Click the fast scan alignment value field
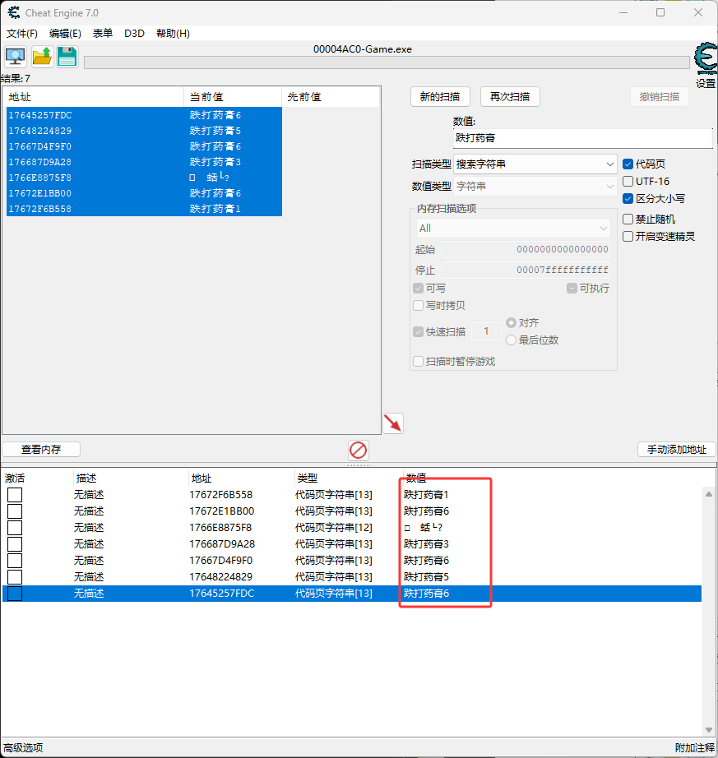718x758 pixels. tap(486, 331)
